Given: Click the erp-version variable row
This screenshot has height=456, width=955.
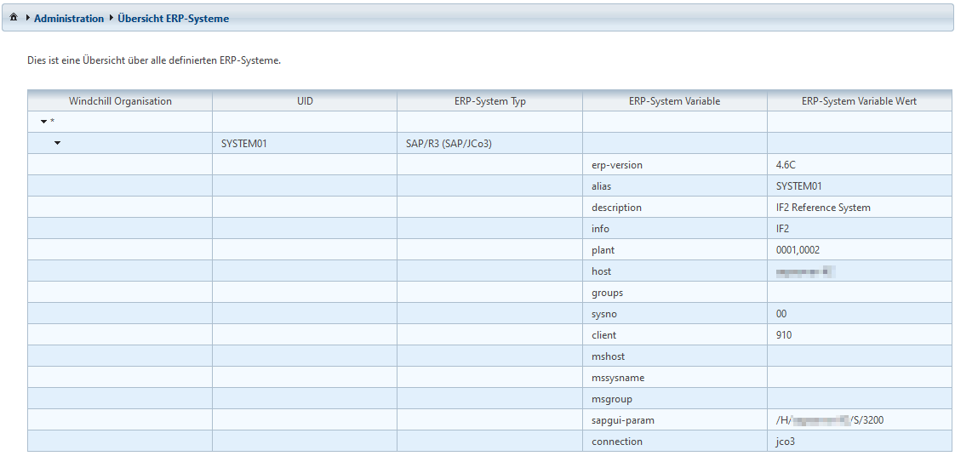Looking at the screenshot, I should 617,165.
